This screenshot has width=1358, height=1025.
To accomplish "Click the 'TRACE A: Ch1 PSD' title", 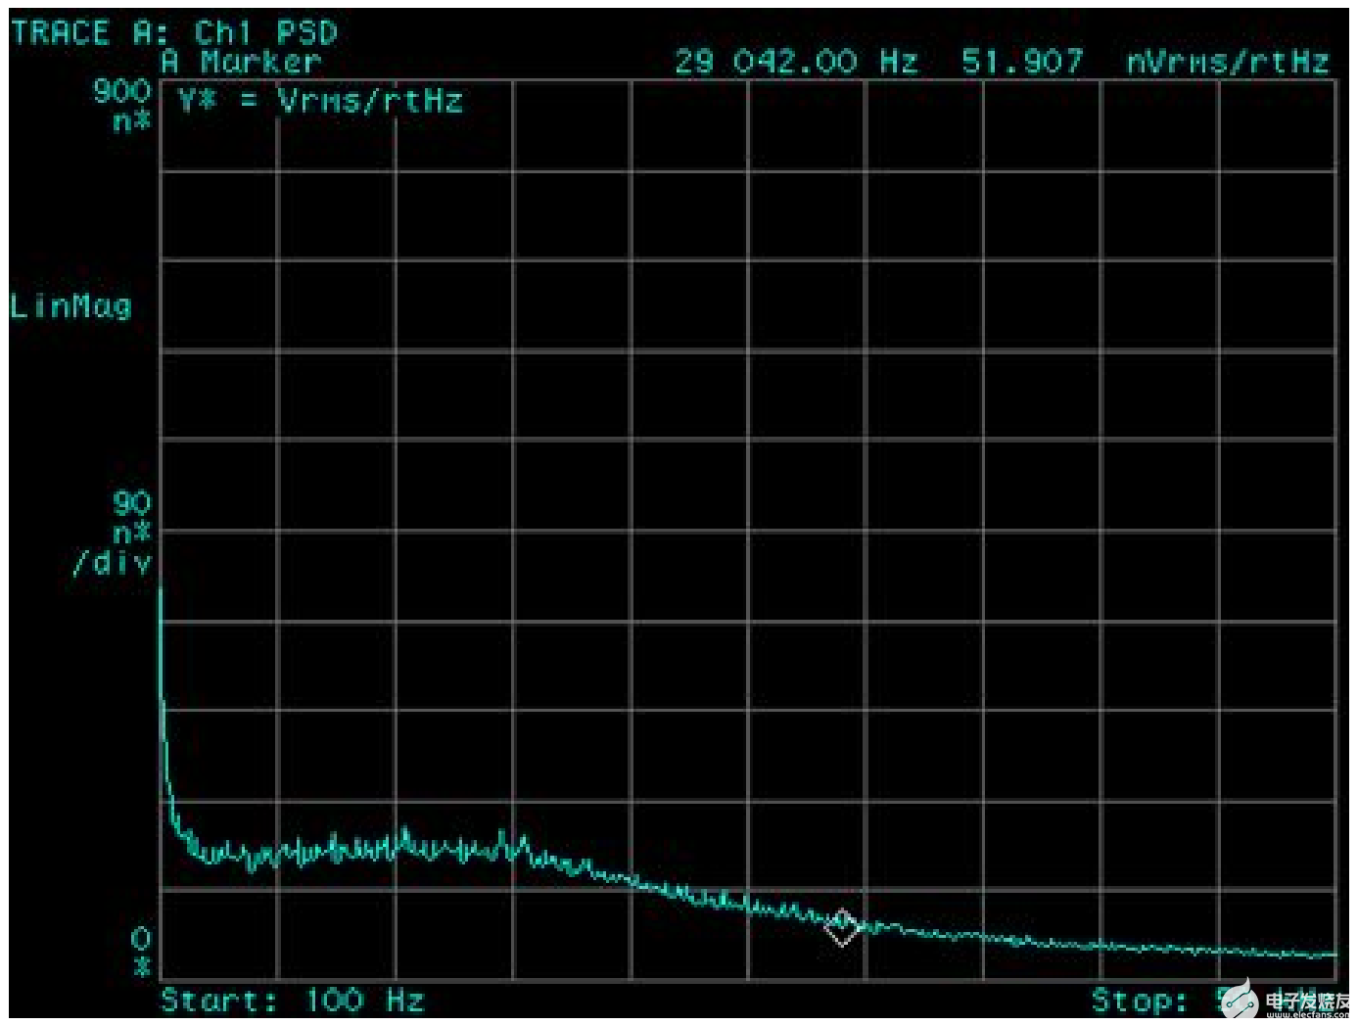I will click(174, 32).
